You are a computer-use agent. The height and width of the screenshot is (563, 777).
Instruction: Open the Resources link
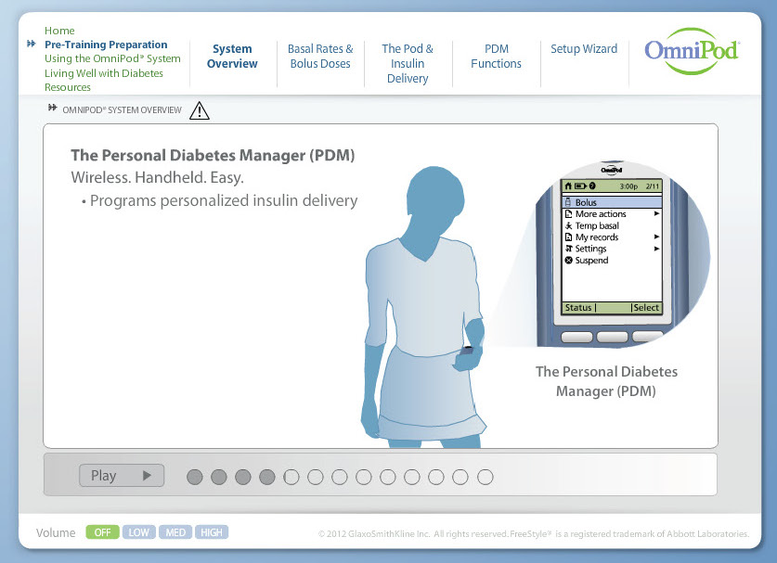(x=68, y=87)
